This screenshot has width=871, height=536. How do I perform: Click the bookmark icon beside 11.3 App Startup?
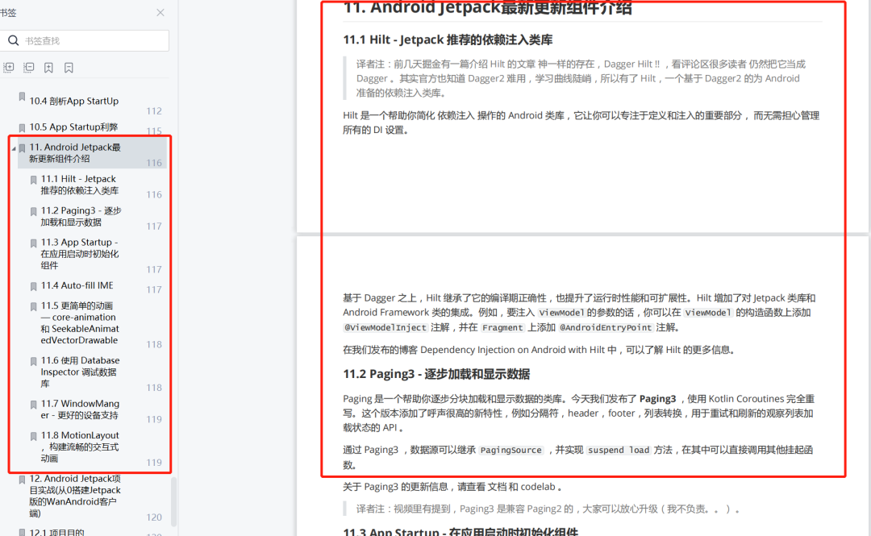(x=33, y=243)
